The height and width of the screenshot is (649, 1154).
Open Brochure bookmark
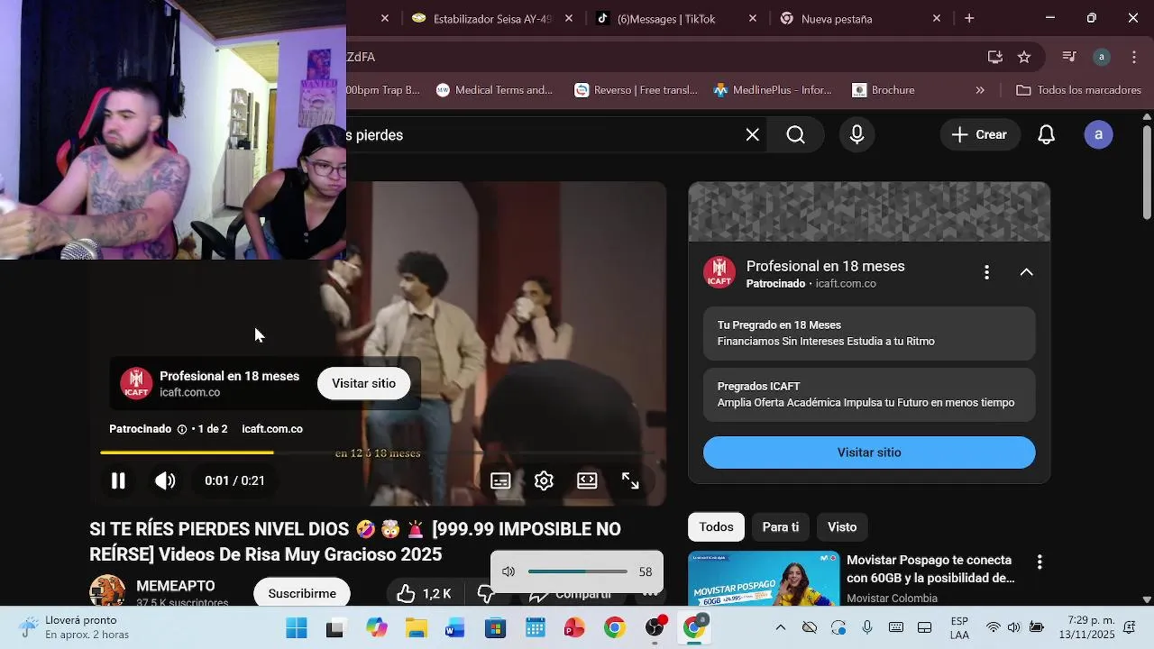click(884, 90)
